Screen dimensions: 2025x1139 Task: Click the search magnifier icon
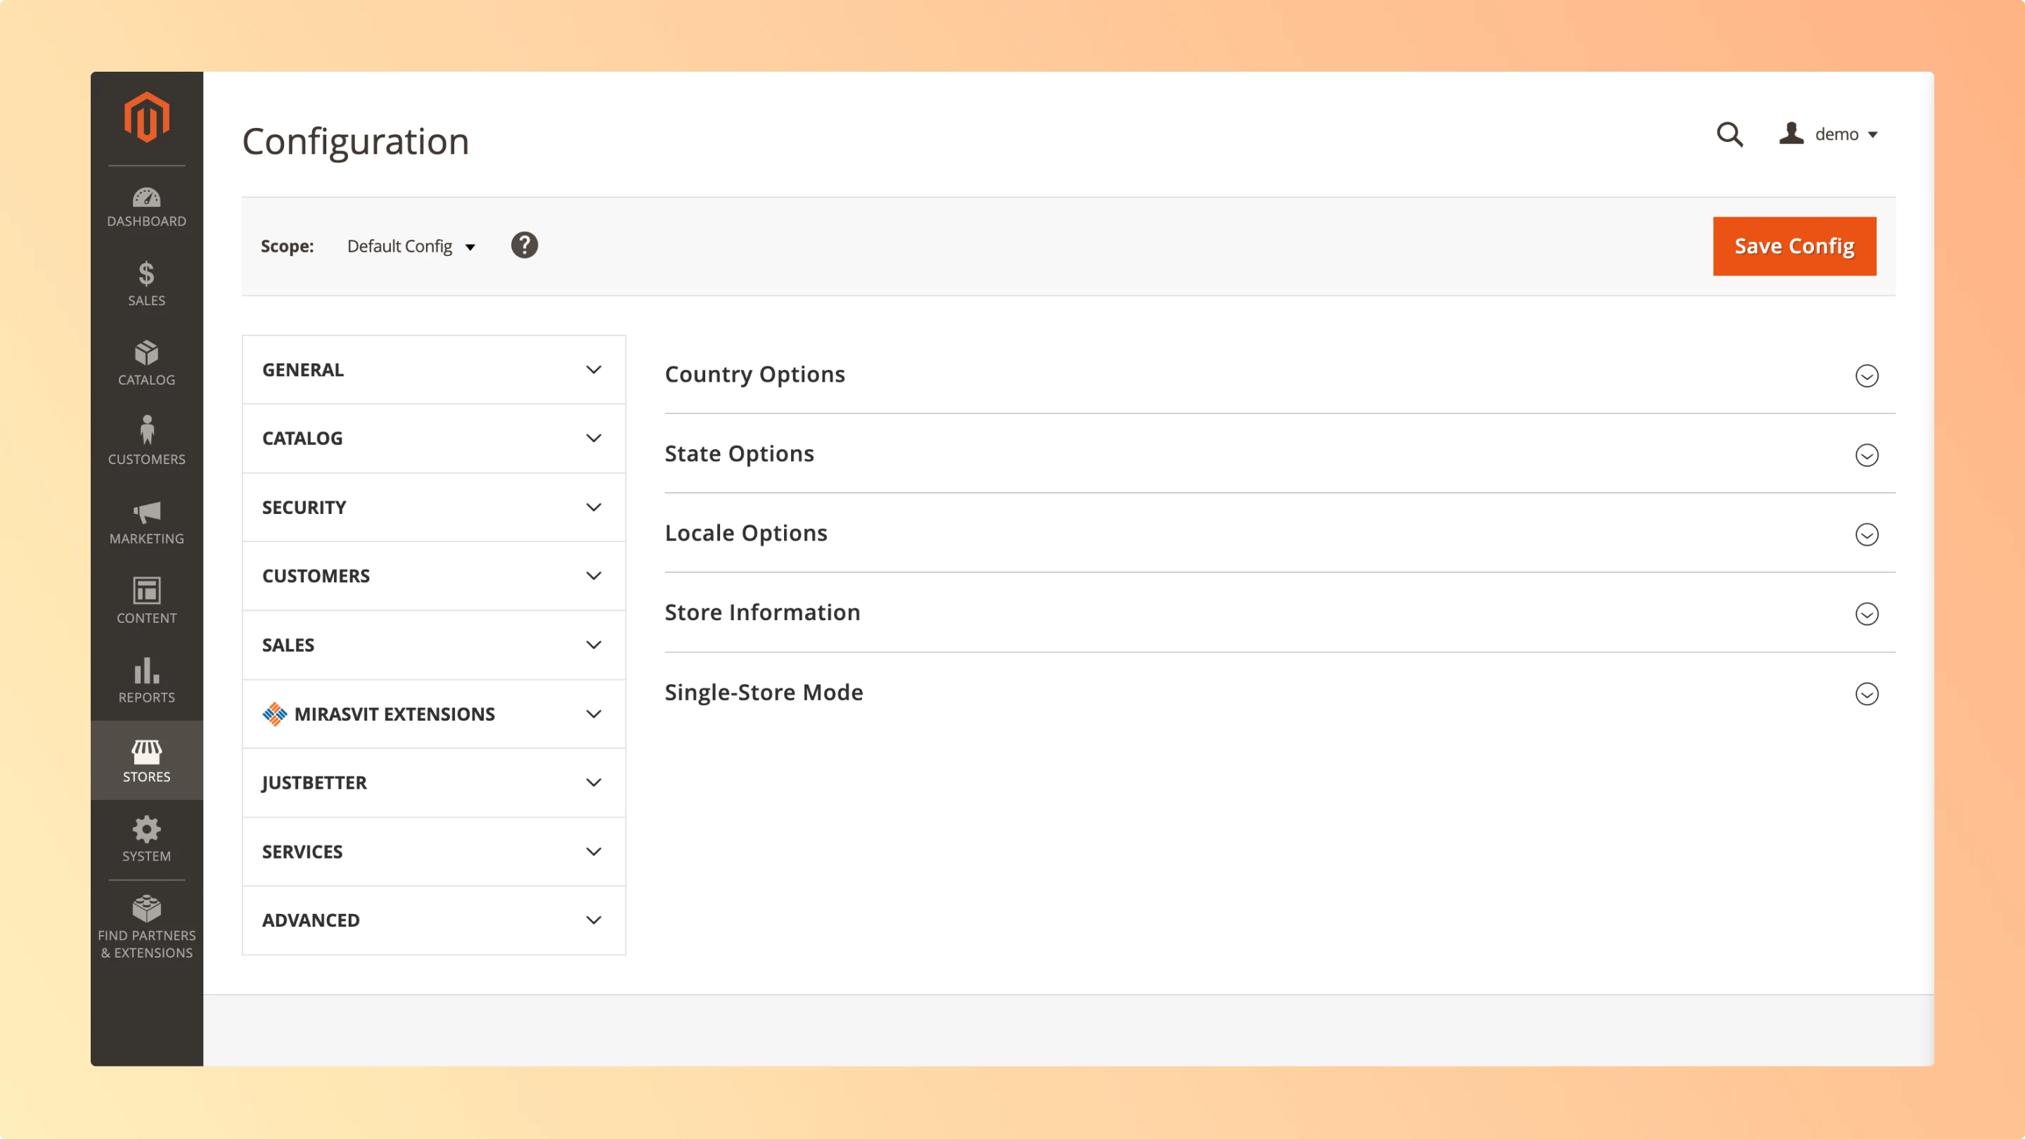1729,134
